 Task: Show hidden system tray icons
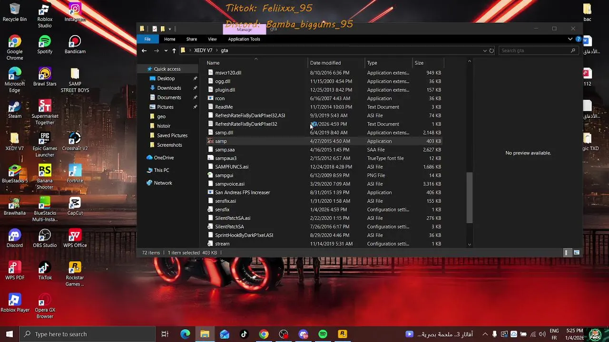pos(485,334)
